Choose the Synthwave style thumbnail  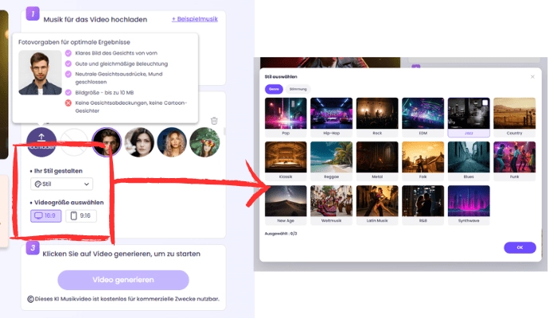(x=468, y=201)
